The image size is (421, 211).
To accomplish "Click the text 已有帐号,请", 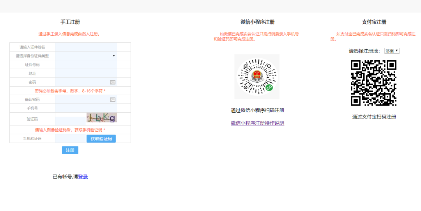I will click(65, 177).
